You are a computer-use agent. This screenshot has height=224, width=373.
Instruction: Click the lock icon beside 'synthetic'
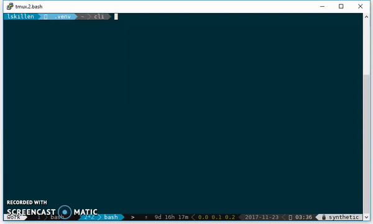(x=324, y=217)
